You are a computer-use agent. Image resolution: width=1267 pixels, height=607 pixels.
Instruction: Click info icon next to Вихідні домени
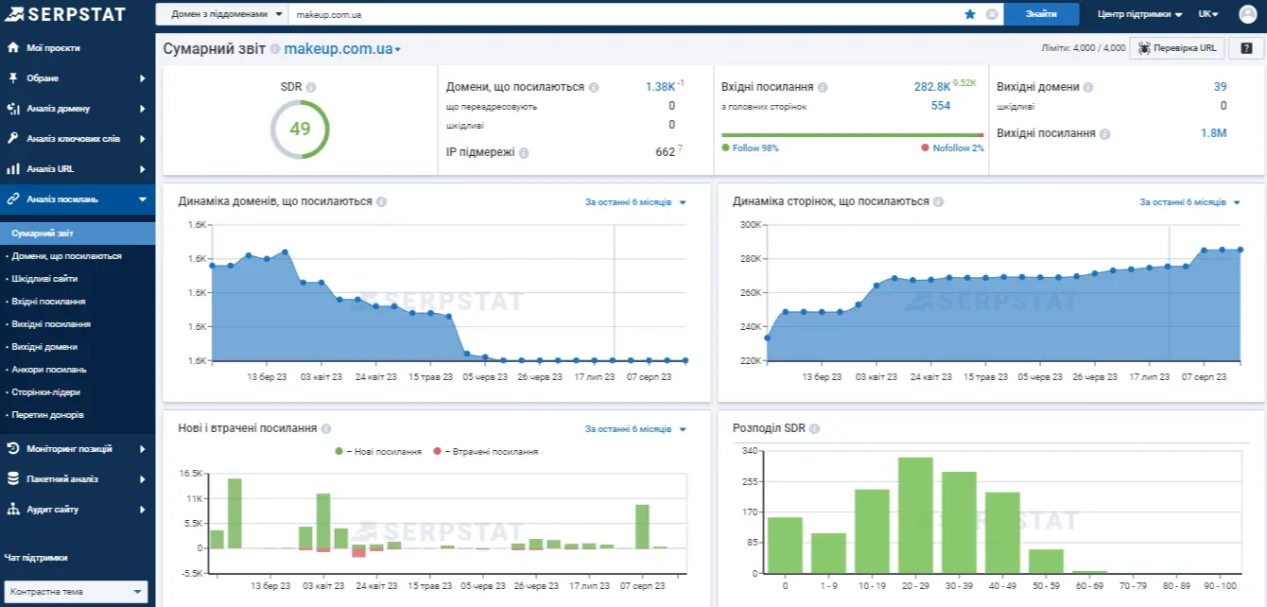point(1088,87)
